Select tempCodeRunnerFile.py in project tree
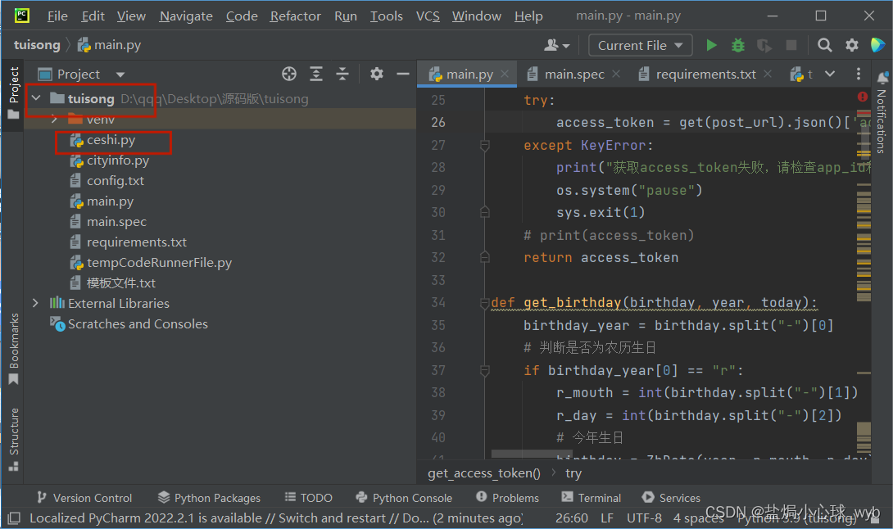Screen dimensions: 893x529 click(159, 263)
